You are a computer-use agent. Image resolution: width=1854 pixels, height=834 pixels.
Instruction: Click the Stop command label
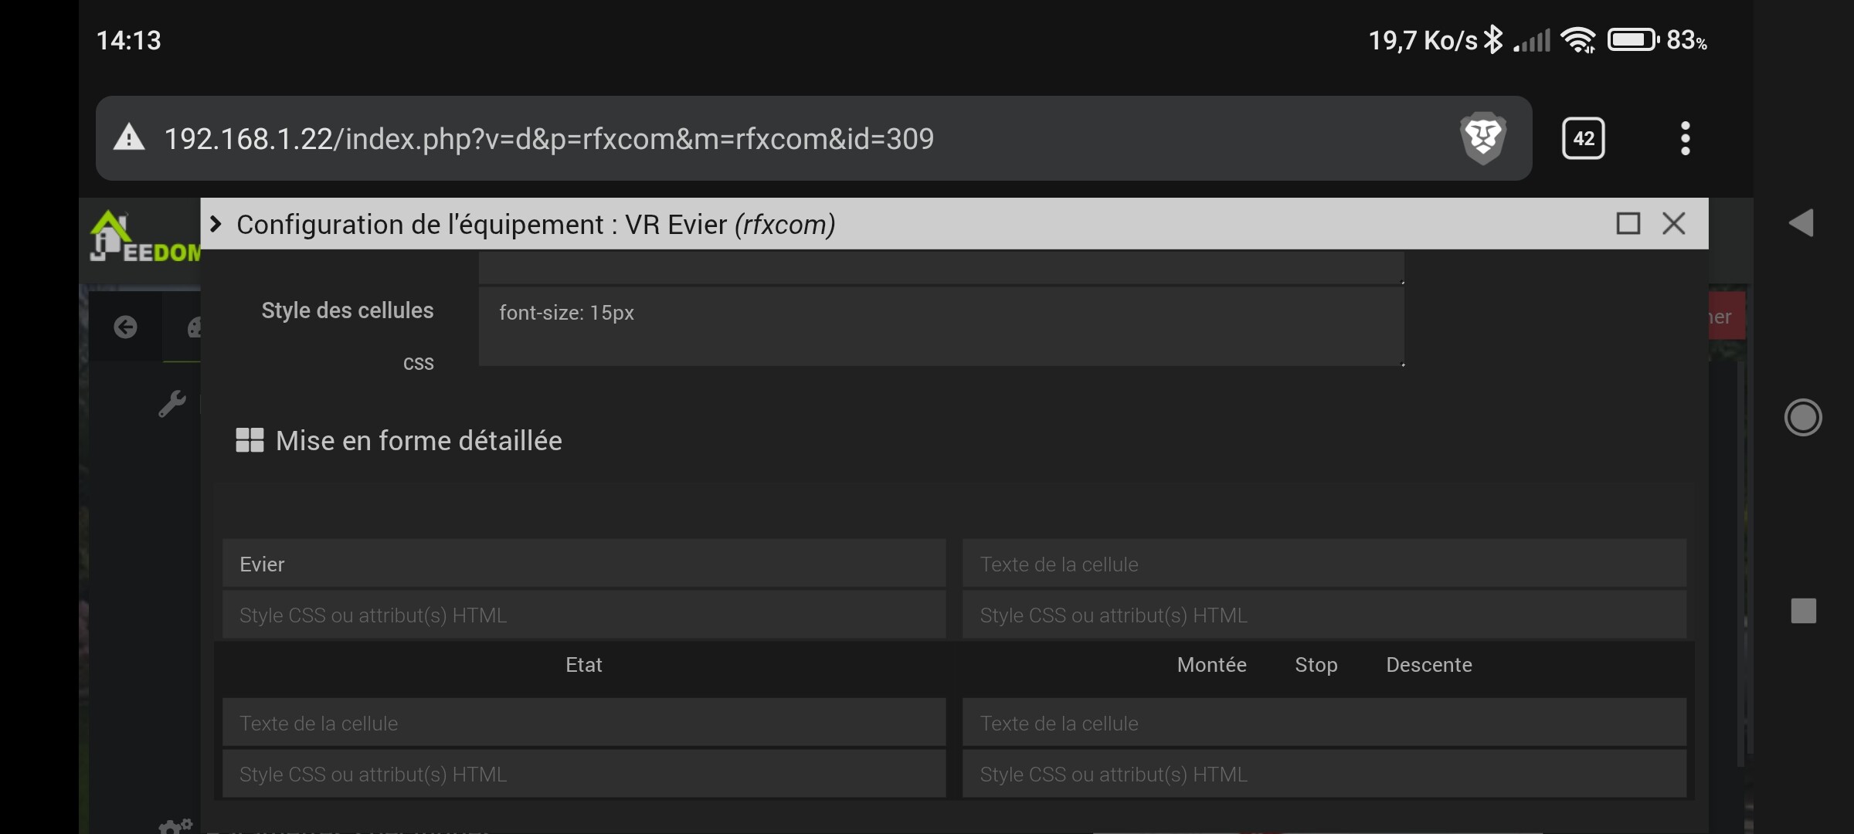tap(1316, 665)
